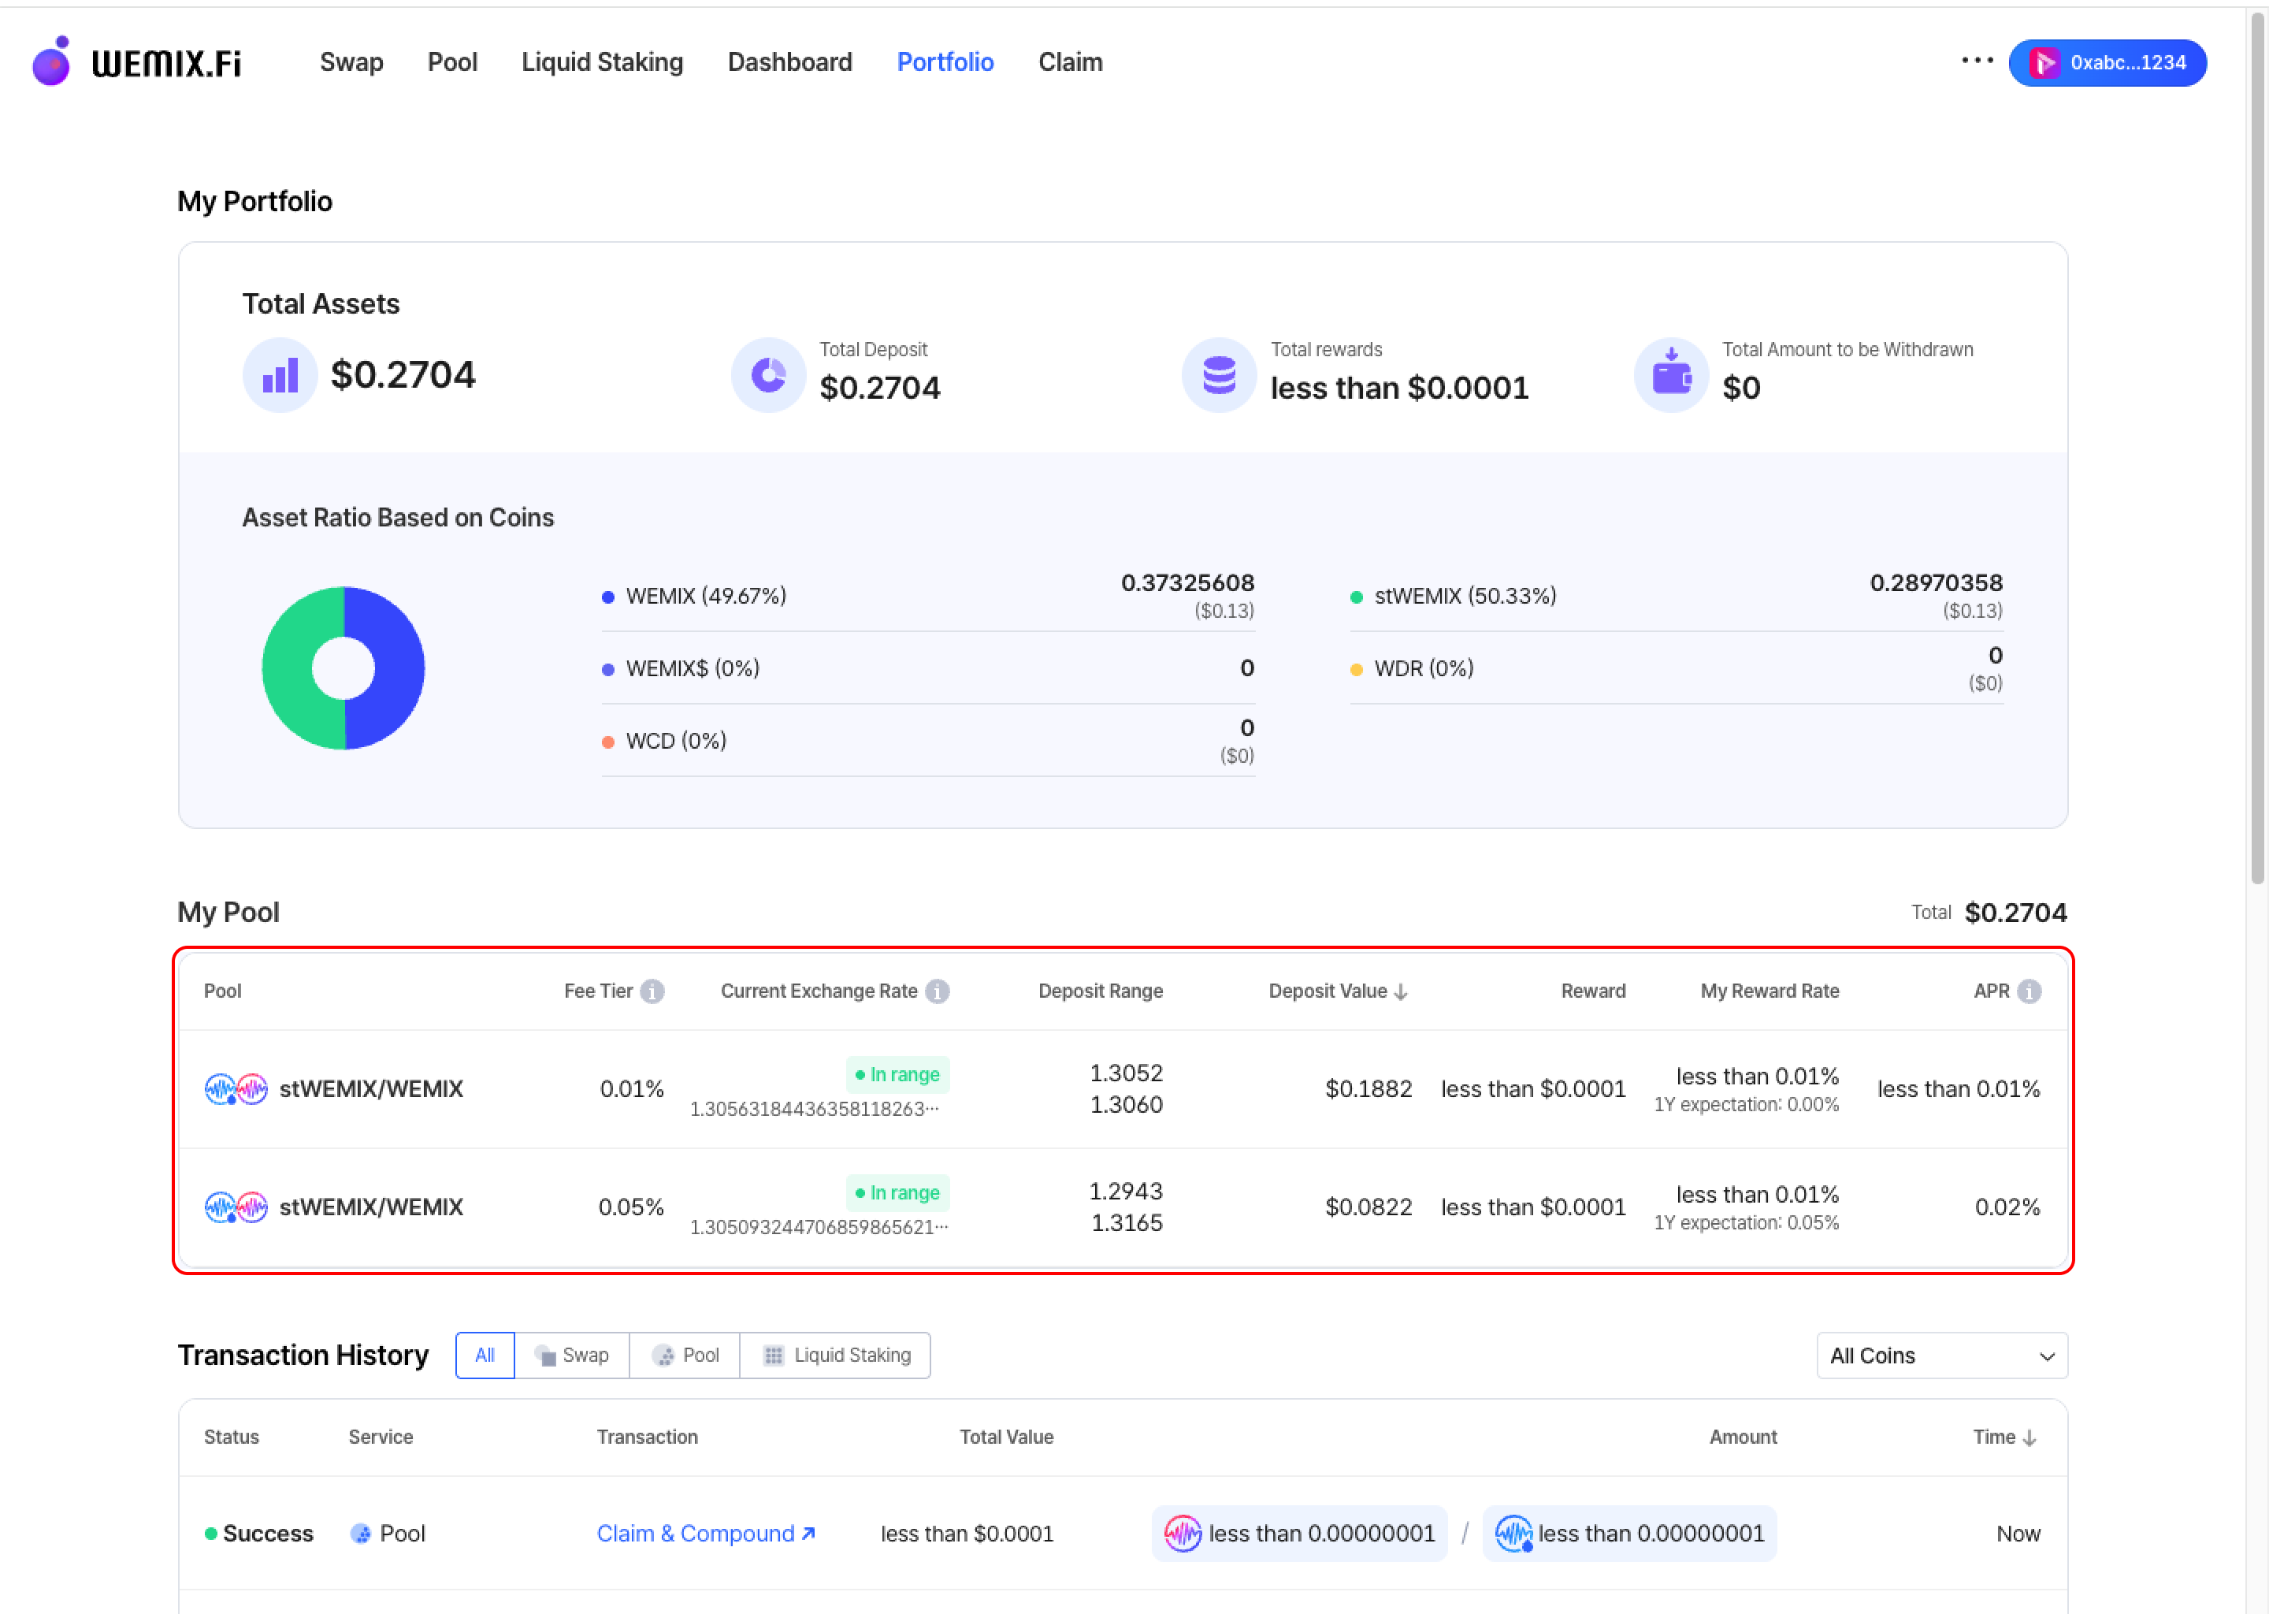
Task: Open the Claim & Compound transaction link
Action: click(705, 1534)
